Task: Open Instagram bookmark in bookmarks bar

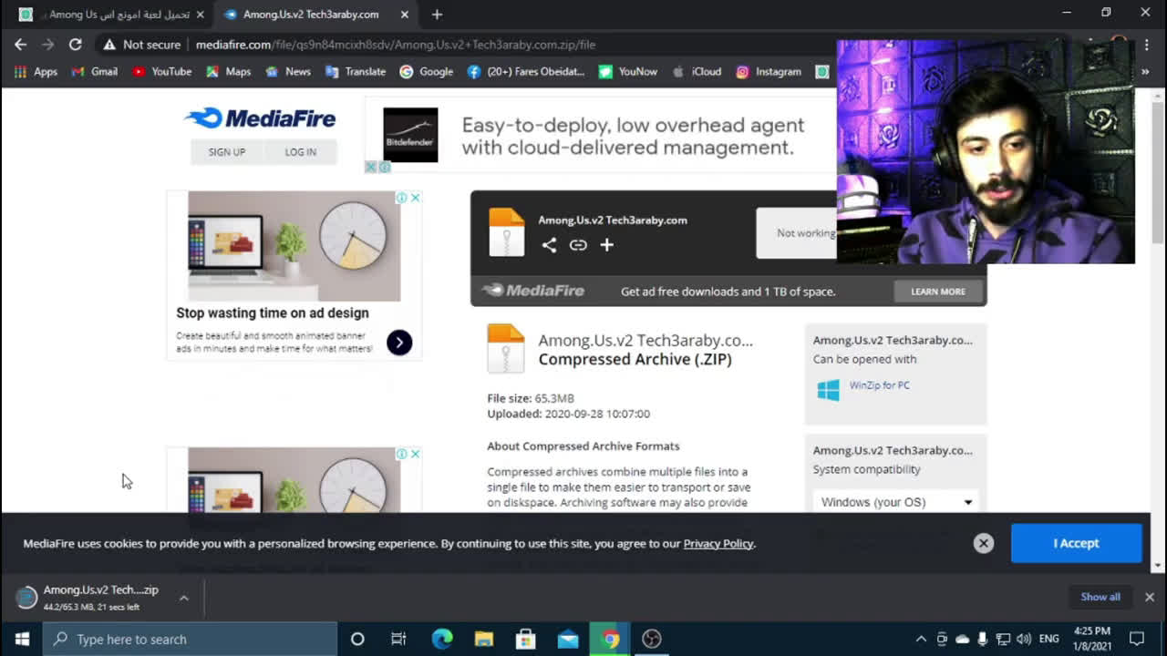Action: 769,71
